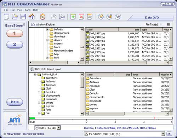Click the disc status text DVD-RW, 1 track
The image size is (177, 138).
pyautogui.click(x=120, y=128)
